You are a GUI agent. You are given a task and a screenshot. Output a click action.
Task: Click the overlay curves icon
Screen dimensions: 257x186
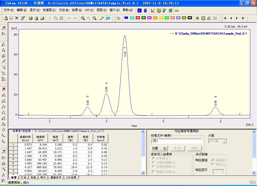pos(119,18)
